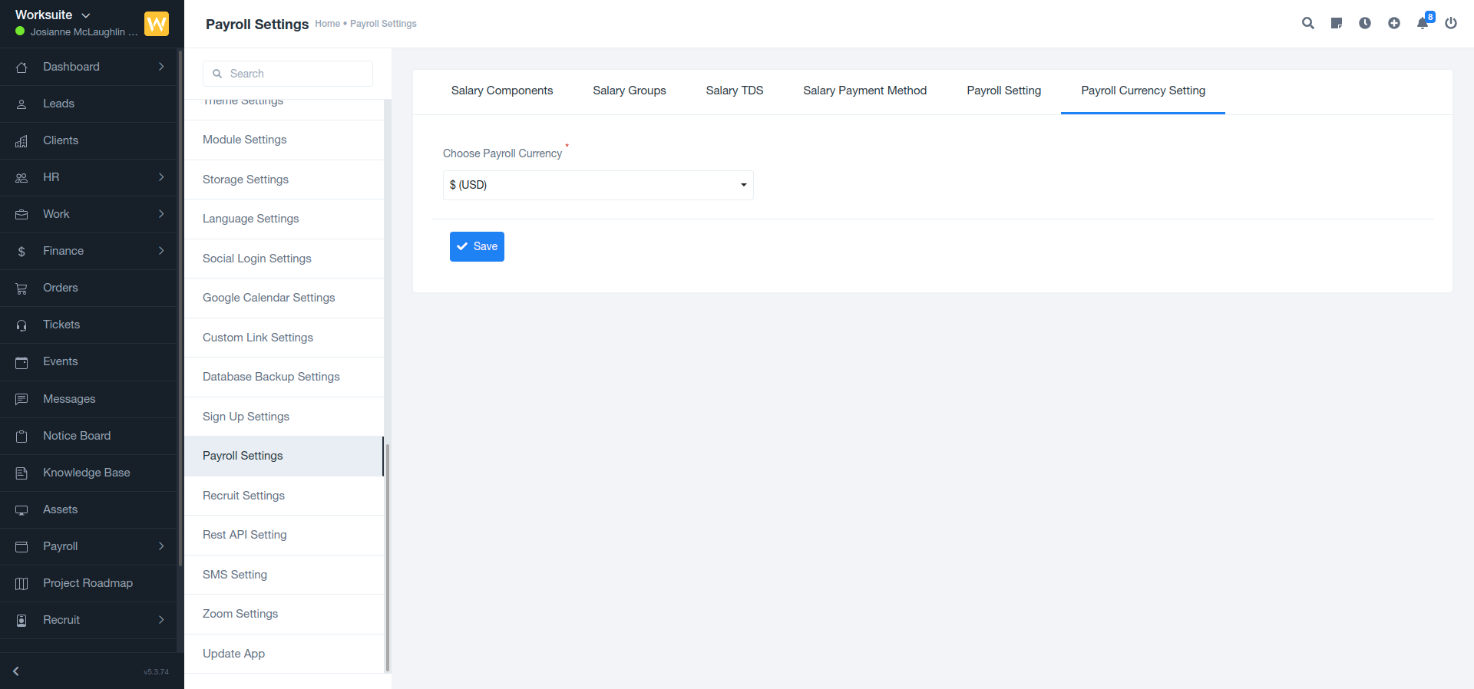Click the power logout icon

(1451, 23)
